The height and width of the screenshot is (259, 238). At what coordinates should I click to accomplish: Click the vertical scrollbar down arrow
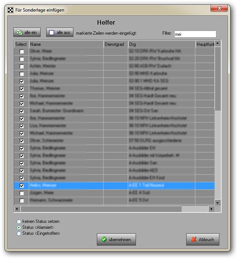pyautogui.click(x=218, y=203)
